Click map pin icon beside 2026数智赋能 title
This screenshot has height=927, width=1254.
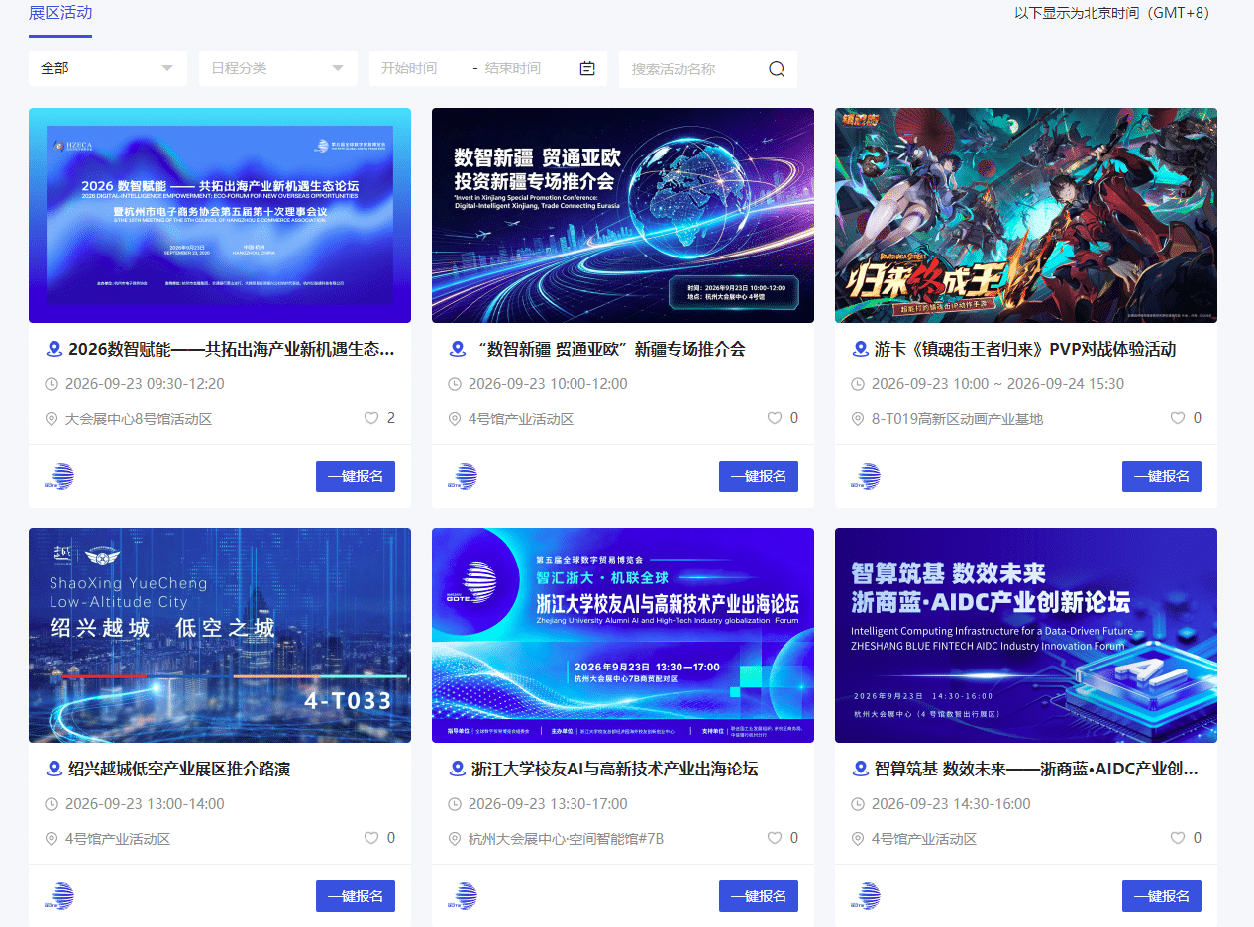54,349
